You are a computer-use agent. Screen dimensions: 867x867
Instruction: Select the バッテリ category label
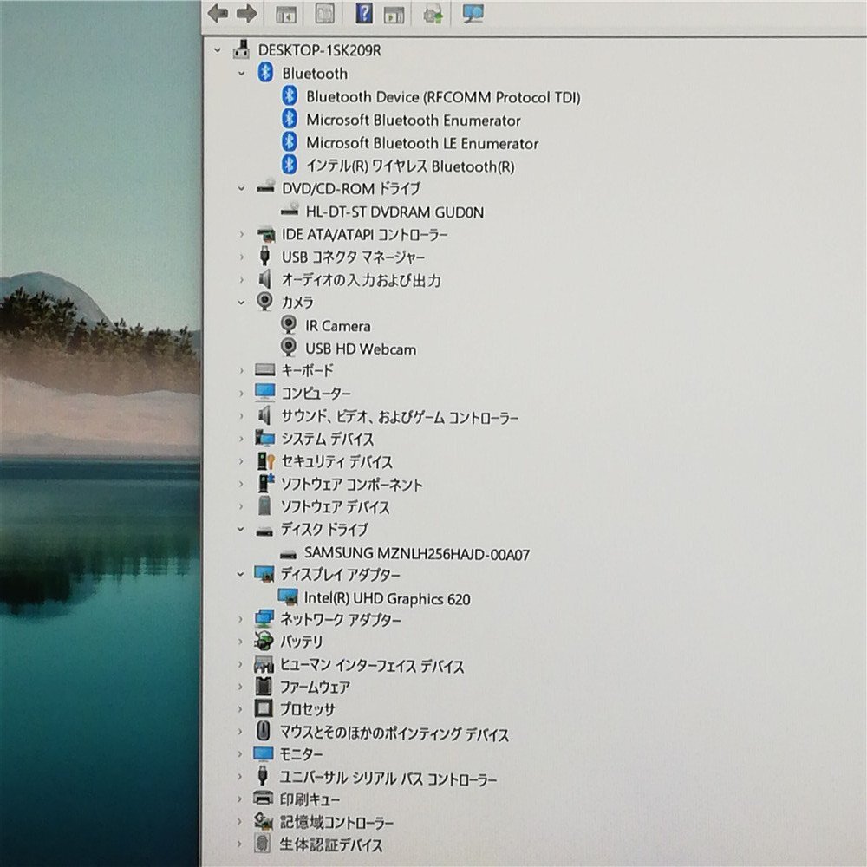pyautogui.click(x=301, y=642)
